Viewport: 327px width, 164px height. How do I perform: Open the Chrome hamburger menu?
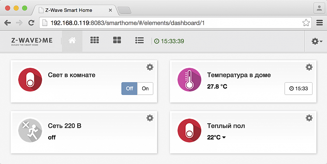320,23
